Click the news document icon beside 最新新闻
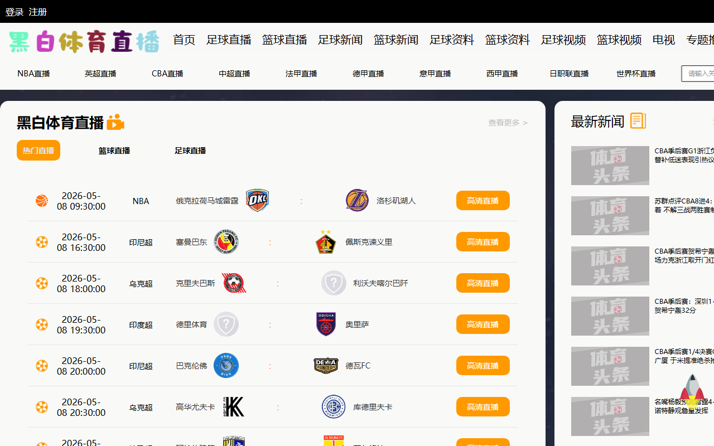The image size is (714, 446). tap(638, 120)
